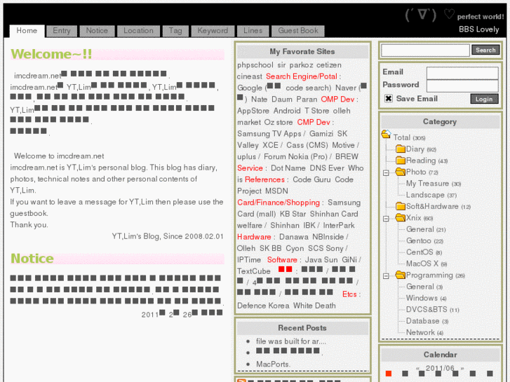Open the MSDN link
Image resolution: width=510 pixels, height=382 pixels.
coord(277,191)
